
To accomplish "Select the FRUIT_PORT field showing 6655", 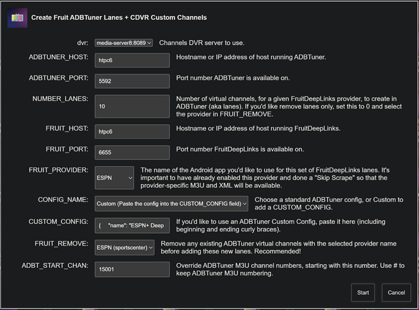I will point(132,153).
